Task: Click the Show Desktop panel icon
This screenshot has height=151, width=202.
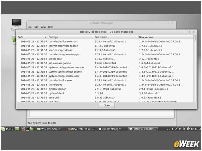Action: point(17,129)
